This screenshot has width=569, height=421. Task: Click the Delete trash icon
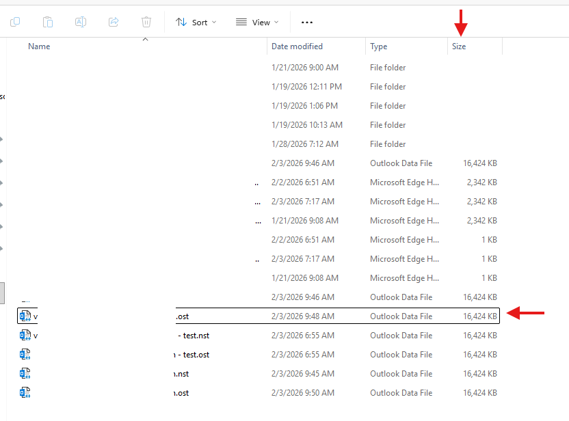(146, 22)
